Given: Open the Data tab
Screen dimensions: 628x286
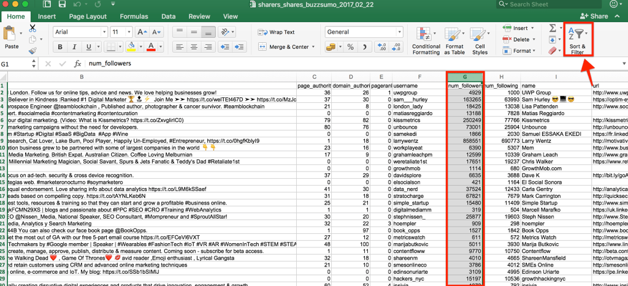Looking at the screenshot, I should [169, 17].
